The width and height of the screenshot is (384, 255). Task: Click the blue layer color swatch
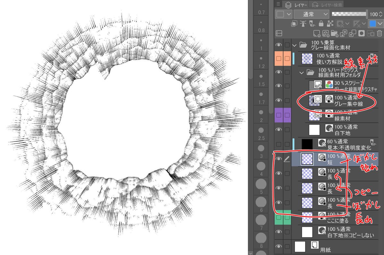373,24
